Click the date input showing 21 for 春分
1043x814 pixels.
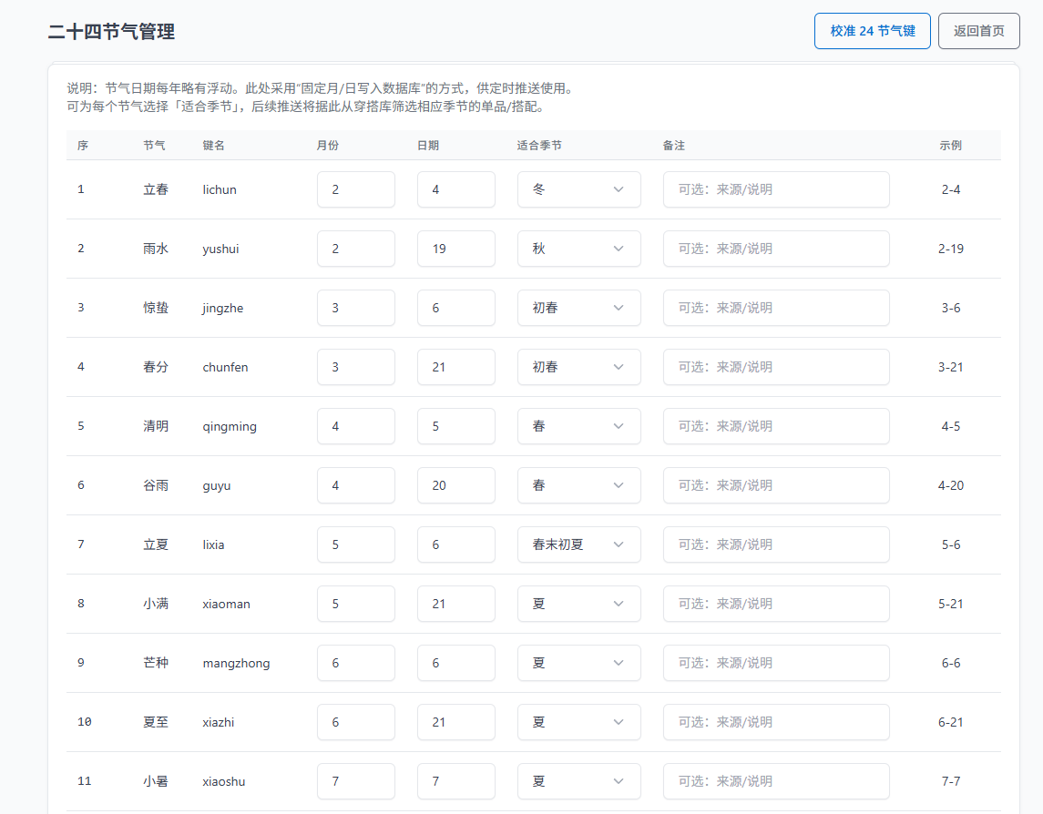point(455,367)
